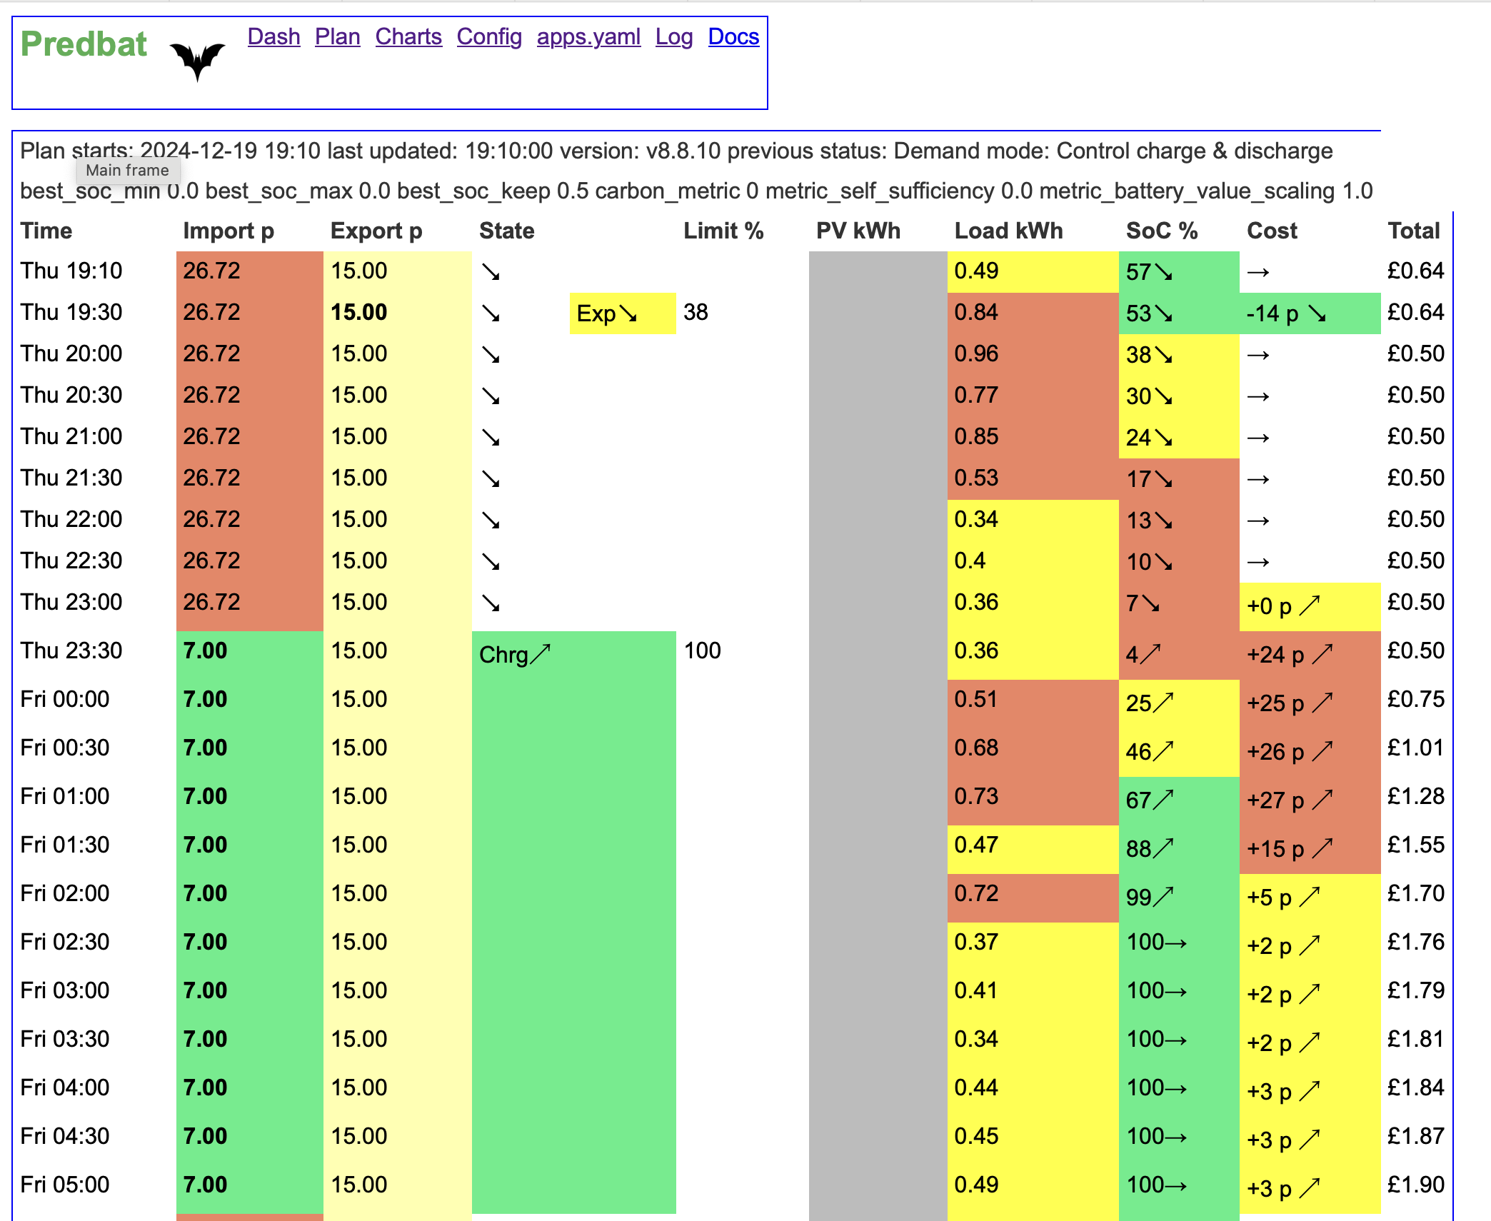The image size is (1491, 1221).
Task: Click the Predbat title text
Action: [x=84, y=44]
